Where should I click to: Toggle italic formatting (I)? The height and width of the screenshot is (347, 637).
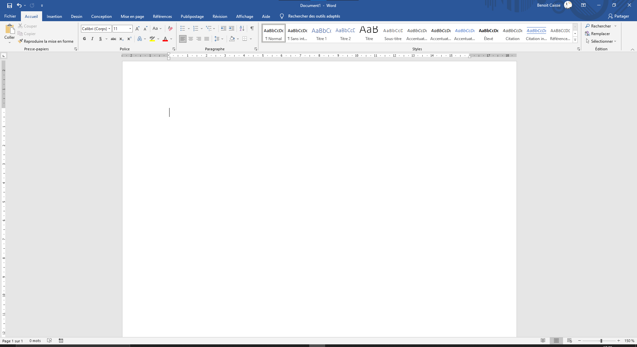pos(92,39)
